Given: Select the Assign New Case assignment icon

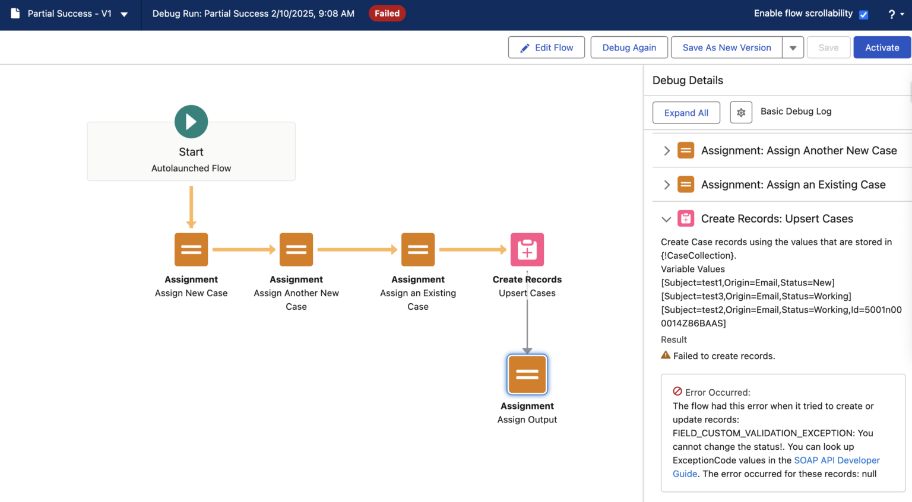Looking at the screenshot, I should click(191, 249).
